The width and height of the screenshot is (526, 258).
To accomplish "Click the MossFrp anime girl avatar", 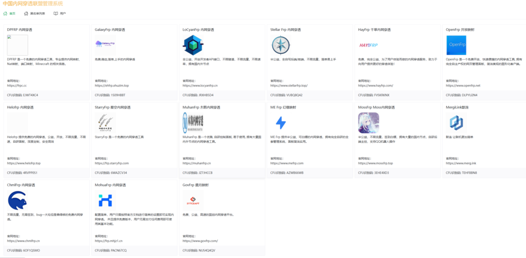I will pos(369,123).
